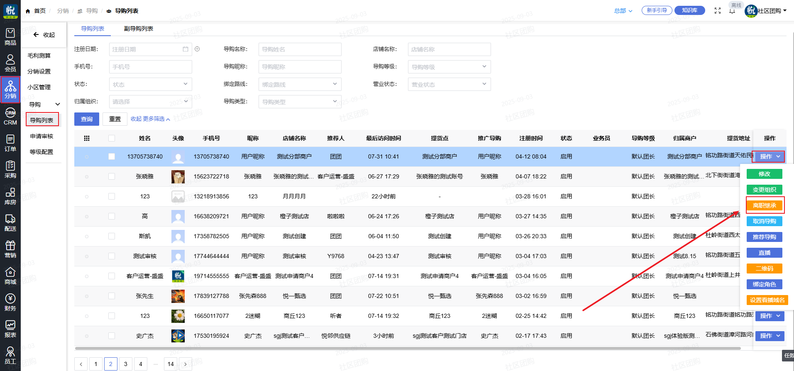Click the next page arrow
Screen dimensions: 794x371
pos(186,364)
